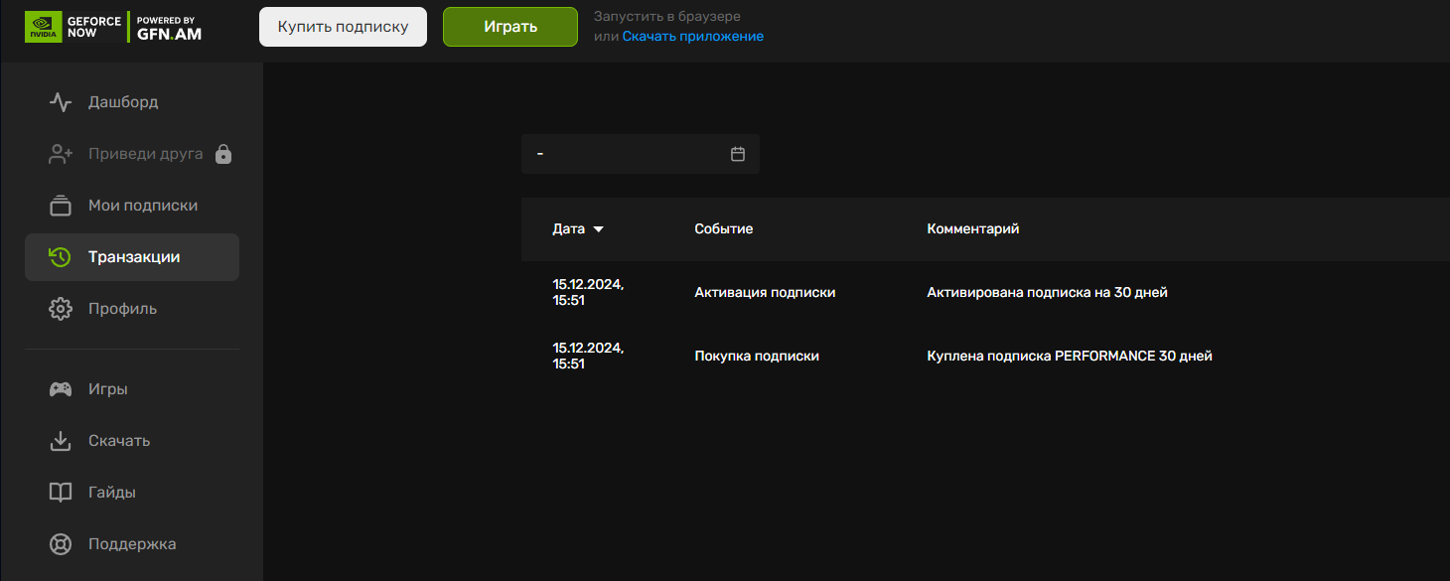This screenshot has width=1450, height=581.
Task: Open Поддержка in the sidebar
Action: tap(132, 544)
